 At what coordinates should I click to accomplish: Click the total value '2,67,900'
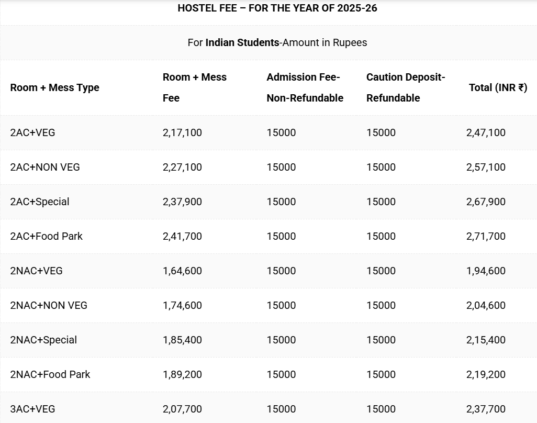[x=486, y=202]
